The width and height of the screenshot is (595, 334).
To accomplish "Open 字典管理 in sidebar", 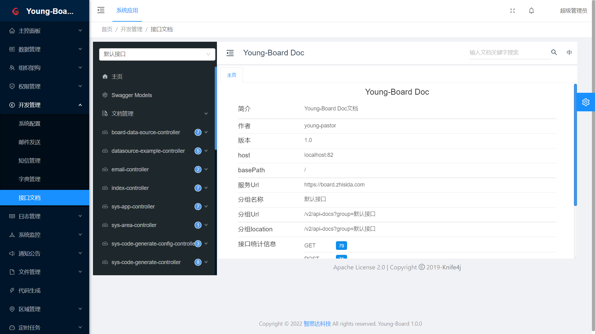I will [29, 179].
